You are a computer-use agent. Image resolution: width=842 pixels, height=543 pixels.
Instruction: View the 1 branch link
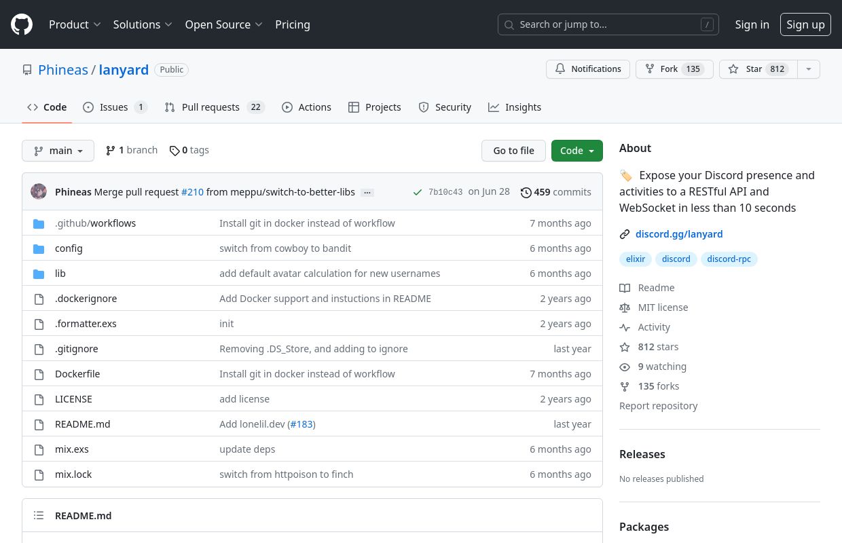coord(131,151)
